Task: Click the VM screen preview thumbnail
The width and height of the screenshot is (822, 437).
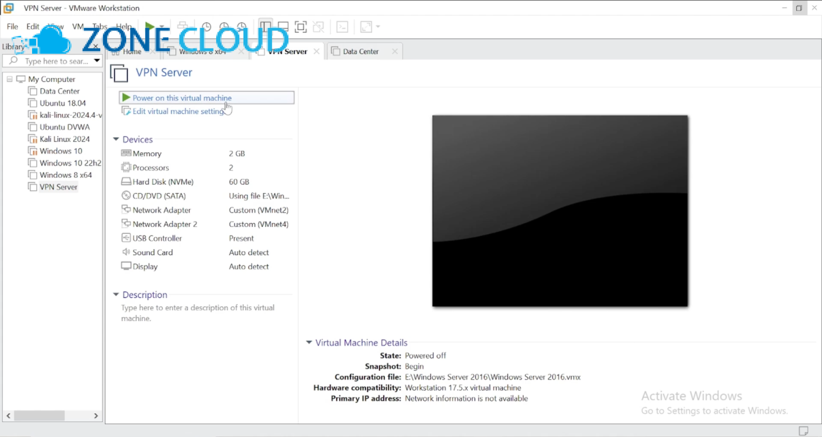Action: tap(560, 211)
